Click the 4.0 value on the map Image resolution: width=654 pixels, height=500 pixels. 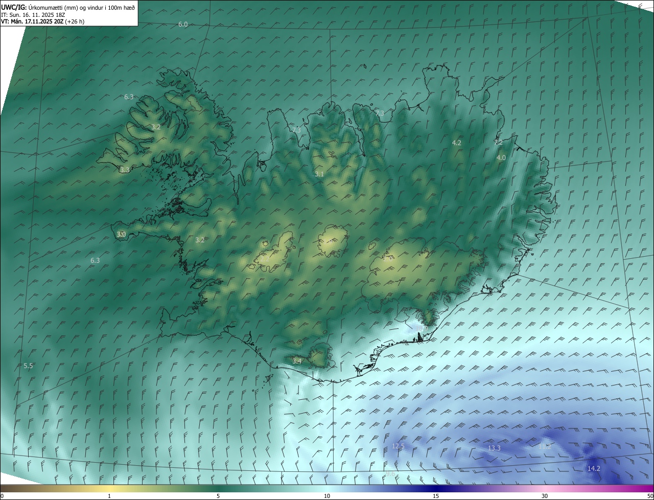point(501,158)
